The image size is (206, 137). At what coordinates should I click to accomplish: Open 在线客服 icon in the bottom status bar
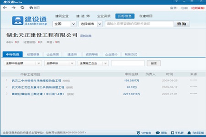click(196, 133)
